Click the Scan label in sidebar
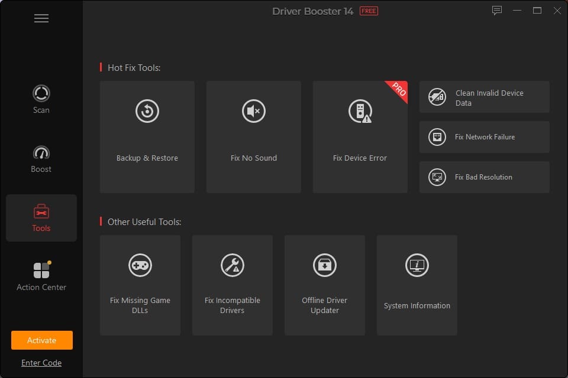This screenshot has height=378, width=568. coord(41,110)
